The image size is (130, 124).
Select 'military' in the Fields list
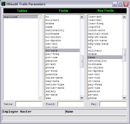[63, 20]
